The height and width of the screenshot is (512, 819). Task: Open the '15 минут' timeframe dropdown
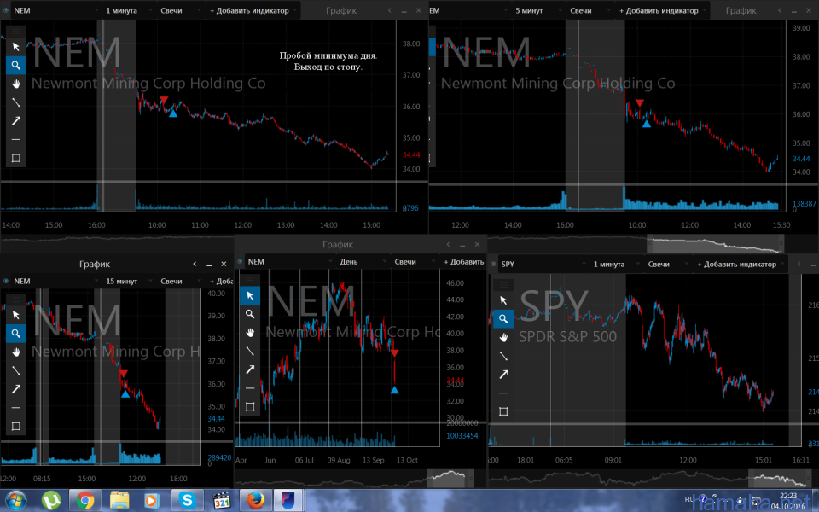coord(127,281)
